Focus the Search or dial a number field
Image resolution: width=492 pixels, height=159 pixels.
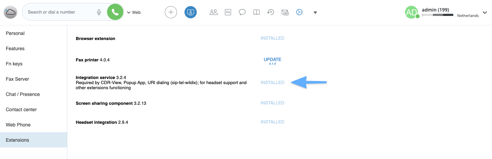point(59,12)
